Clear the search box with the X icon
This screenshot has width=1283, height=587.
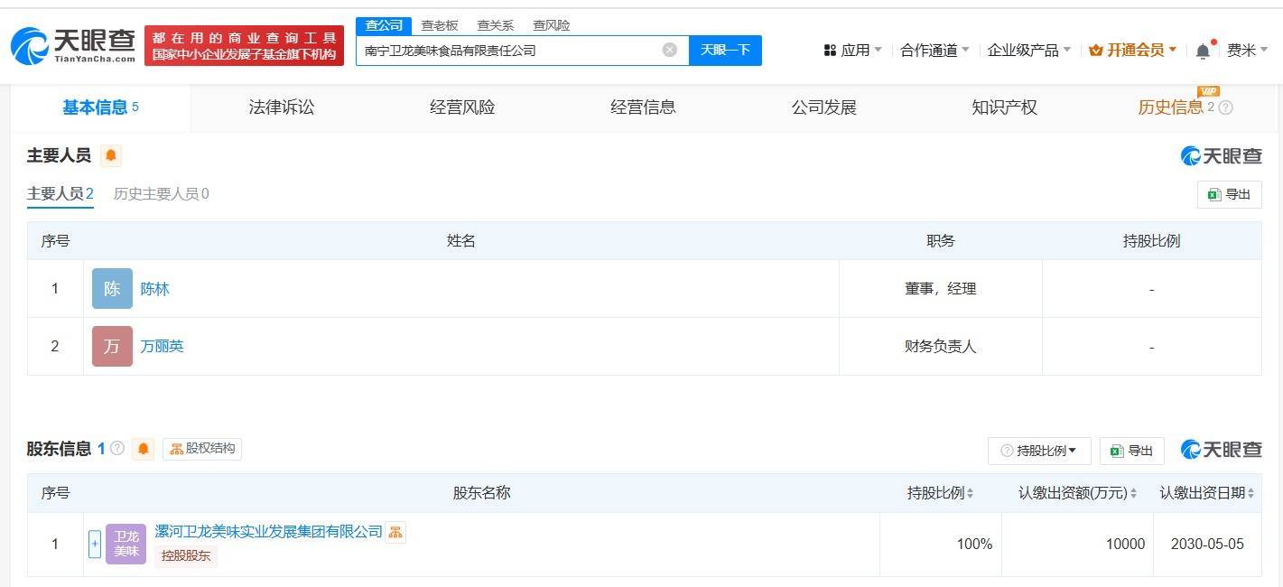(670, 50)
